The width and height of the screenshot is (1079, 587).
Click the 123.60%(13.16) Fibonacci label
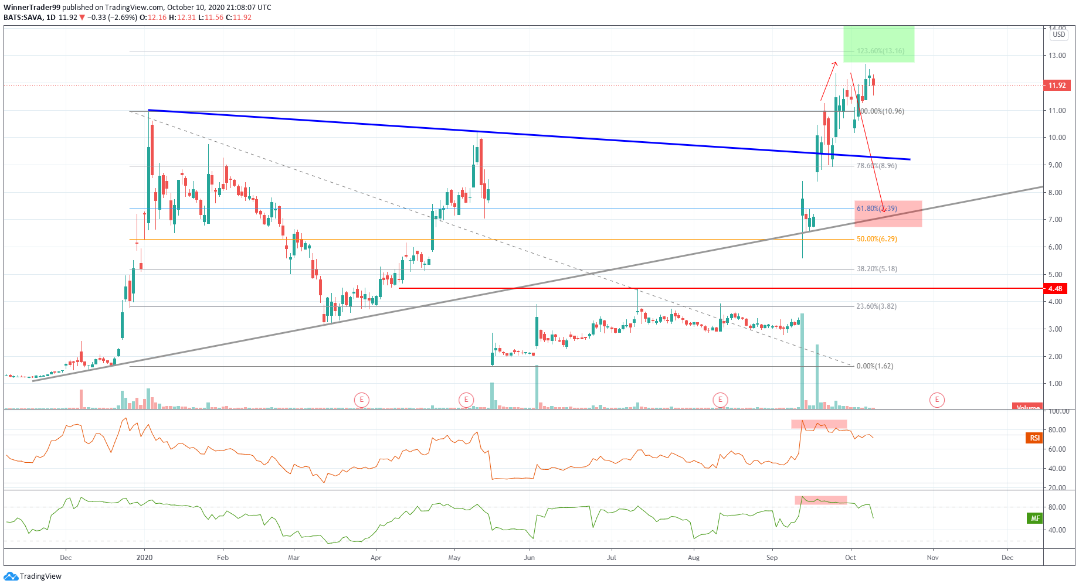point(881,51)
